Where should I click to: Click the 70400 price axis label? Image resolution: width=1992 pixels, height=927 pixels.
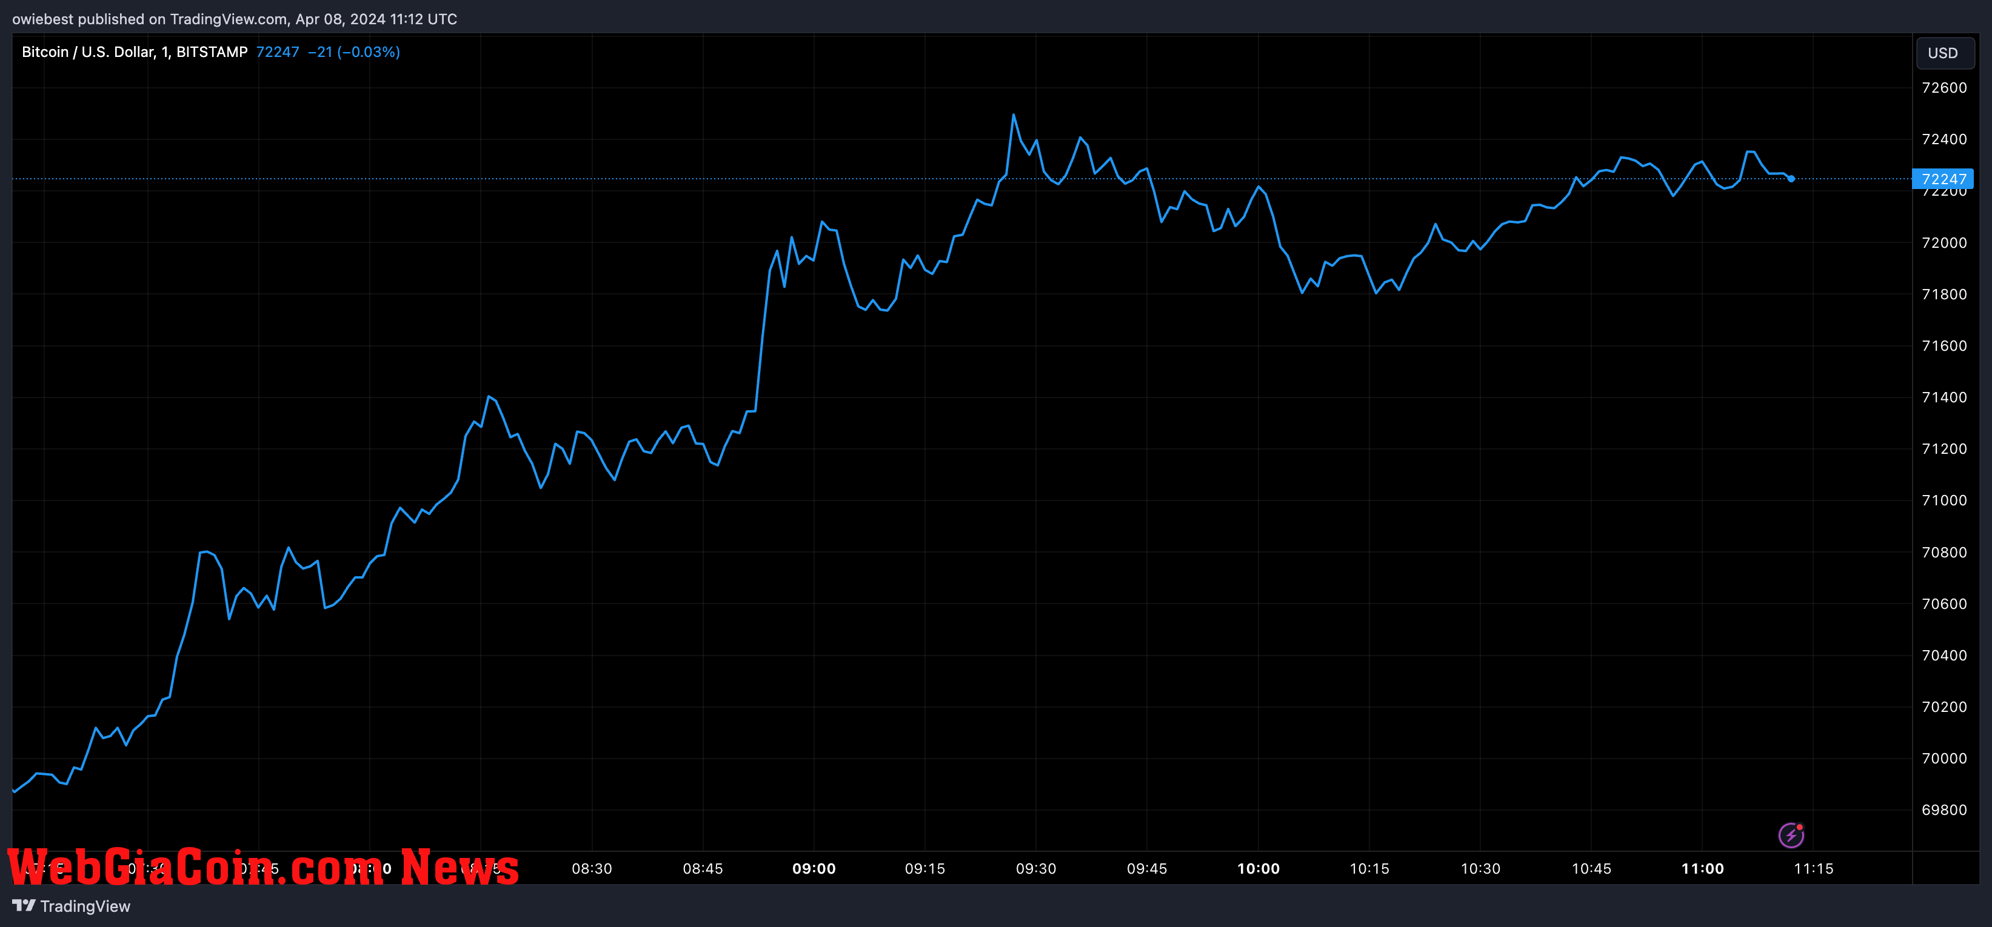[x=1944, y=655]
